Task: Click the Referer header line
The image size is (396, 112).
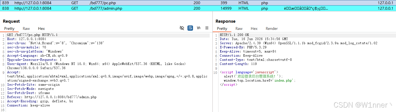Action: [52, 97]
